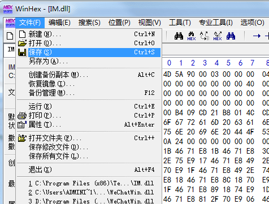Viewport: 269px width, 204px height.
Task: Choose 打开(O)... from the file menu
Action: click(x=89, y=43)
